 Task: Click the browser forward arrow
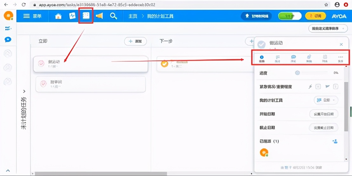[x=15, y=4]
